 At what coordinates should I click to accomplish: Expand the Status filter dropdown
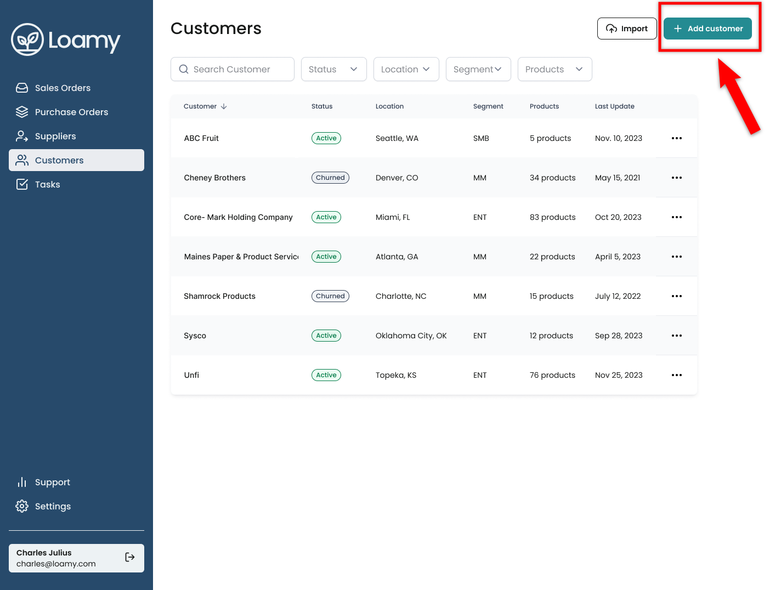334,69
